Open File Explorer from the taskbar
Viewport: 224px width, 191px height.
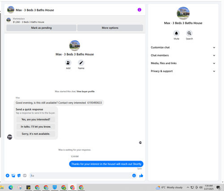click(2, 187)
